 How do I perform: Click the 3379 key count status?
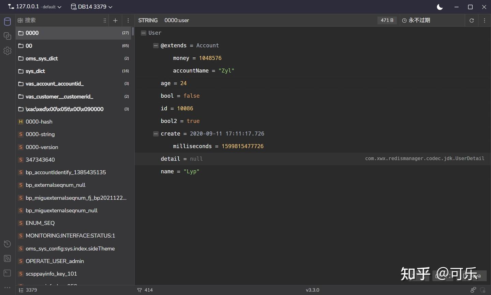point(28,290)
